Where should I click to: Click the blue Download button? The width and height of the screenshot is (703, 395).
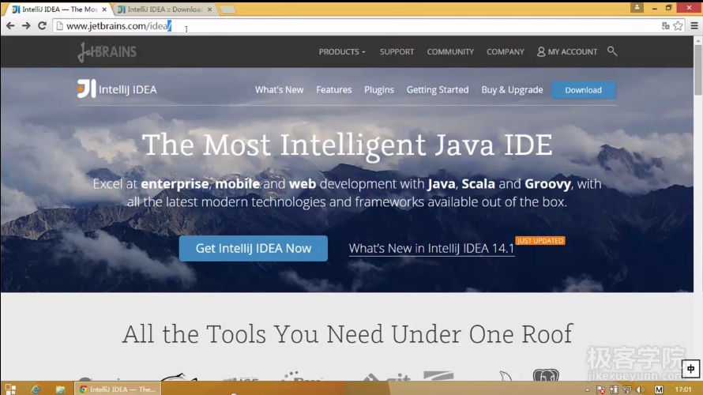(x=584, y=90)
